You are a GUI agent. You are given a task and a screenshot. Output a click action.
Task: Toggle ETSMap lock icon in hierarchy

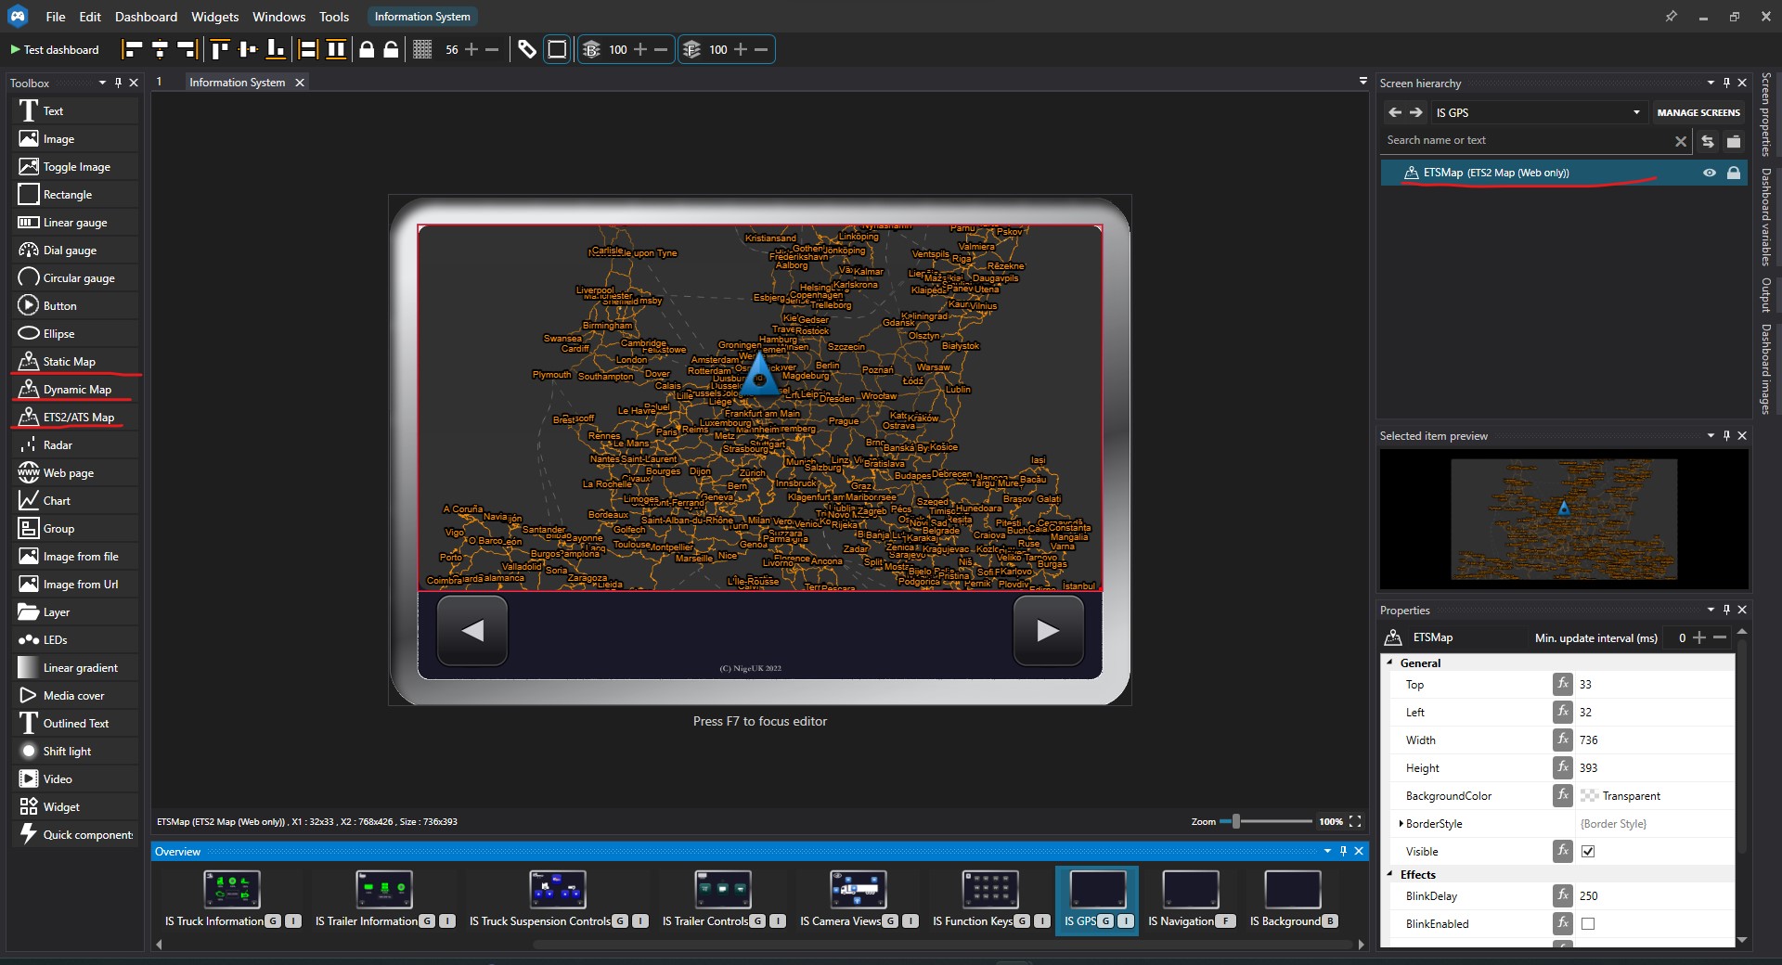1733,173
